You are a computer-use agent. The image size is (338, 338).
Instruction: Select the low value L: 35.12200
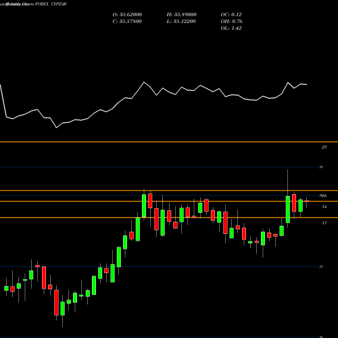[181, 22]
